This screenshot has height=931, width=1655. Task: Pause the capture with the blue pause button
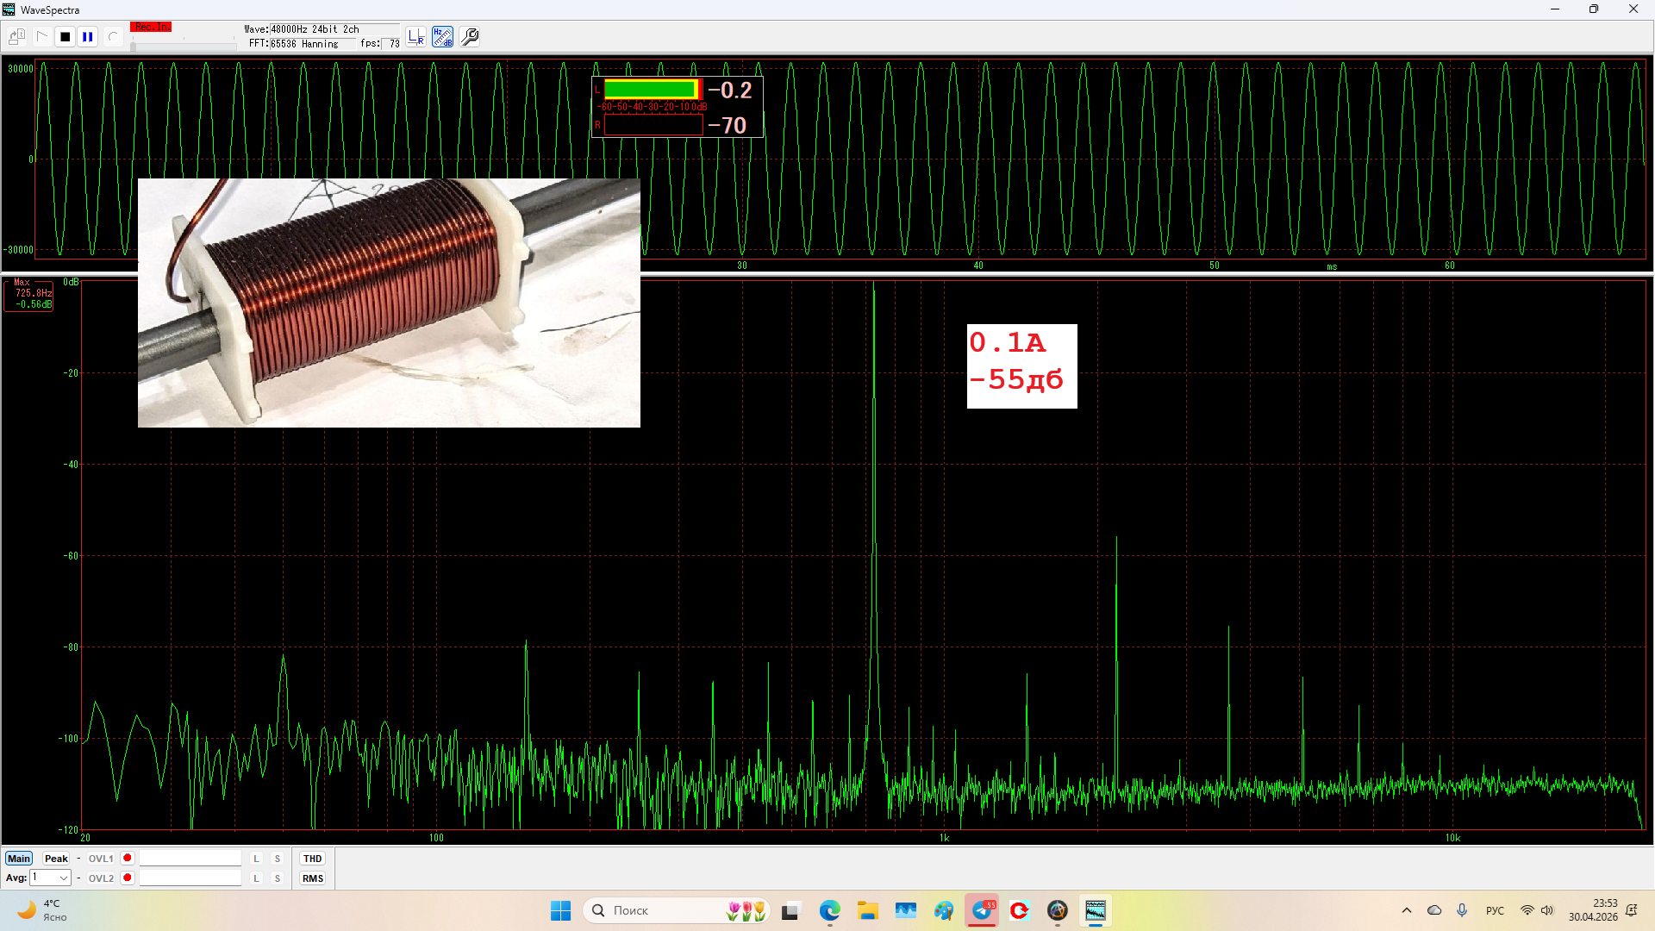click(88, 37)
